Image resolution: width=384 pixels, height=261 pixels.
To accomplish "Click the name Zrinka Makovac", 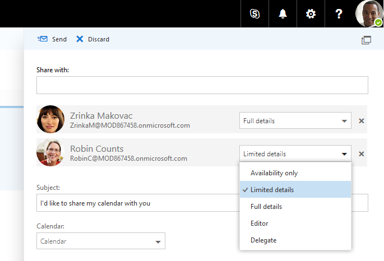I will point(101,115).
